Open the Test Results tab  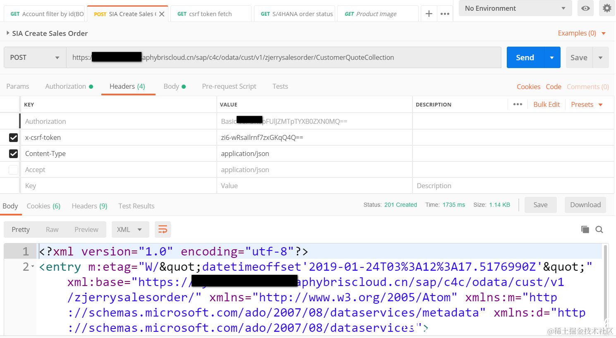point(136,206)
